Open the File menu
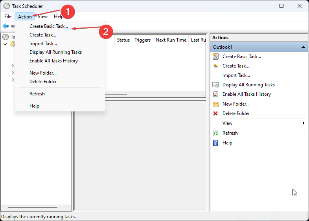The height and width of the screenshot is (221, 309). 8,16
